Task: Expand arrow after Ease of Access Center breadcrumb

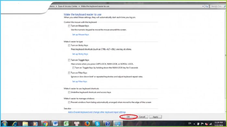Action: pyautogui.click(x=79, y=6)
